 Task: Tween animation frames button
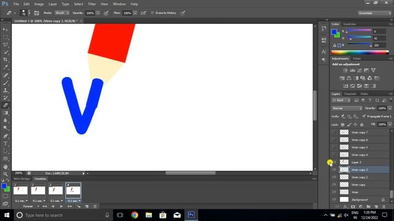click(78, 206)
